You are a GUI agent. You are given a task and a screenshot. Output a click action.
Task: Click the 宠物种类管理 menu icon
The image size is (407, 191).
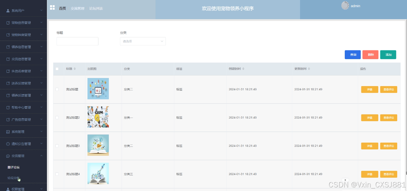click(x=8, y=35)
